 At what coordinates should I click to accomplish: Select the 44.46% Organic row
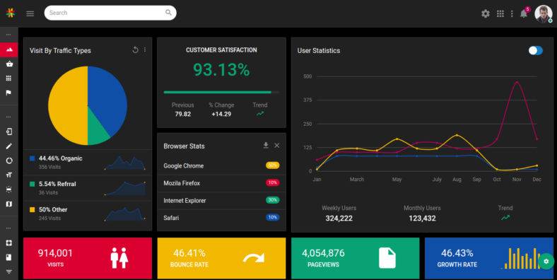point(88,162)
